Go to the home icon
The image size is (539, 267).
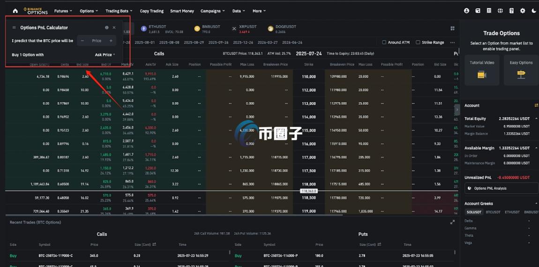tap(15, 11)
